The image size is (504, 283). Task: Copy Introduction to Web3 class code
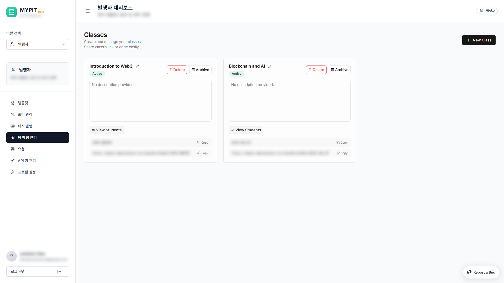[x=203, y=143]
